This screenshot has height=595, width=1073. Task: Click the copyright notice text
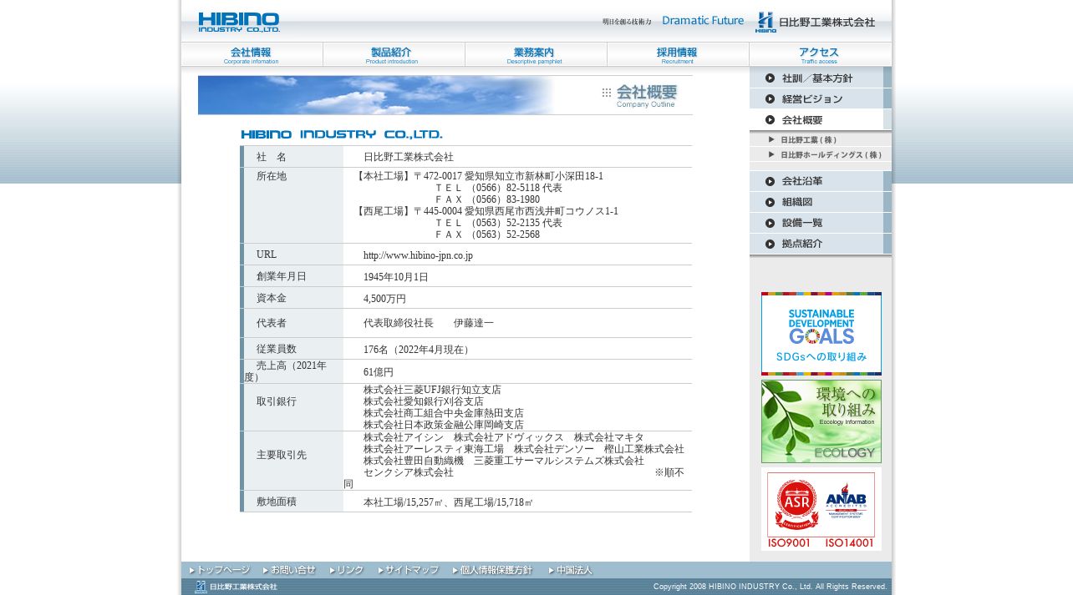[x=770, y=587]
